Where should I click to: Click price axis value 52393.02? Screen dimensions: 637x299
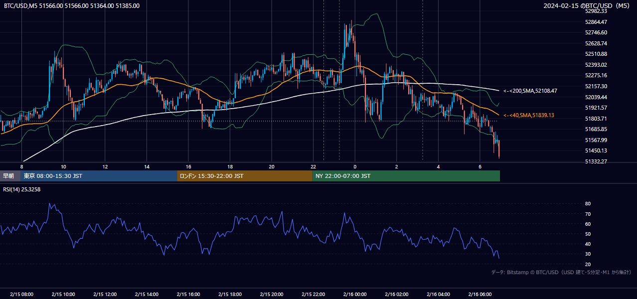pyautogui.click(x=596, y=65)
